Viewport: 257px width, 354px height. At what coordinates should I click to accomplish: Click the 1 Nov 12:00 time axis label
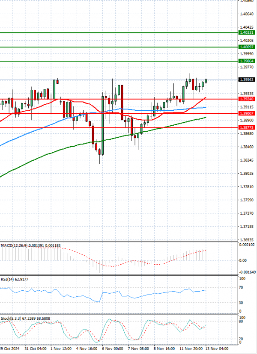[61, 348]
